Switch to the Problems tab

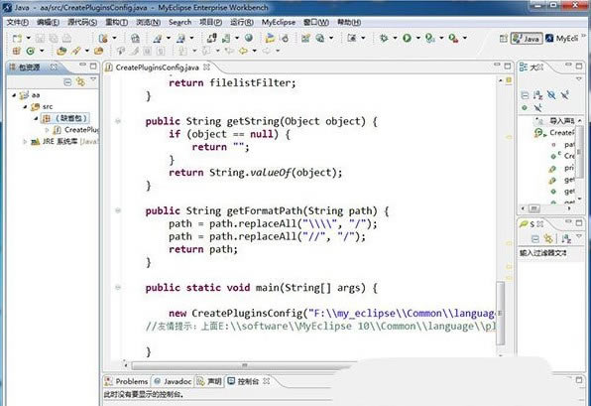pos(126,381)
